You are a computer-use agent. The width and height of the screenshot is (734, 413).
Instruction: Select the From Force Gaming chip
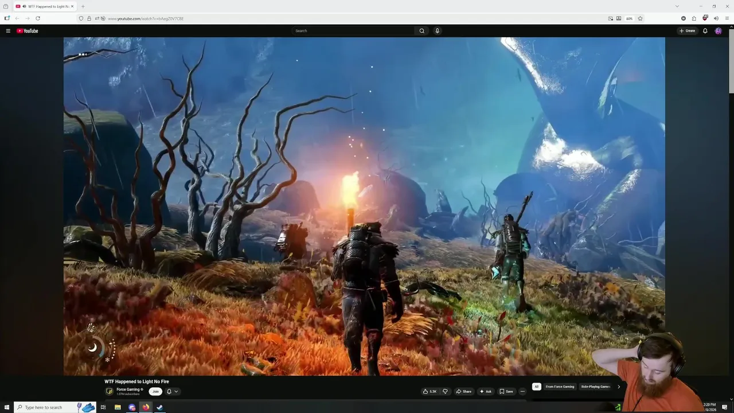(560, 387)
